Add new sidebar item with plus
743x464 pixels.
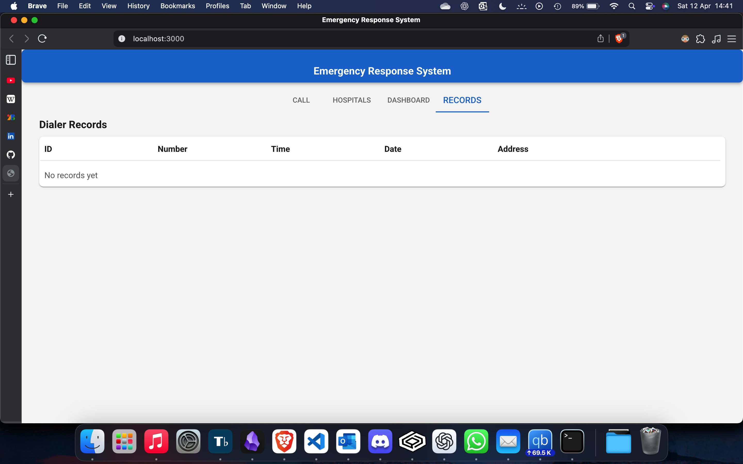click(11, 195)
